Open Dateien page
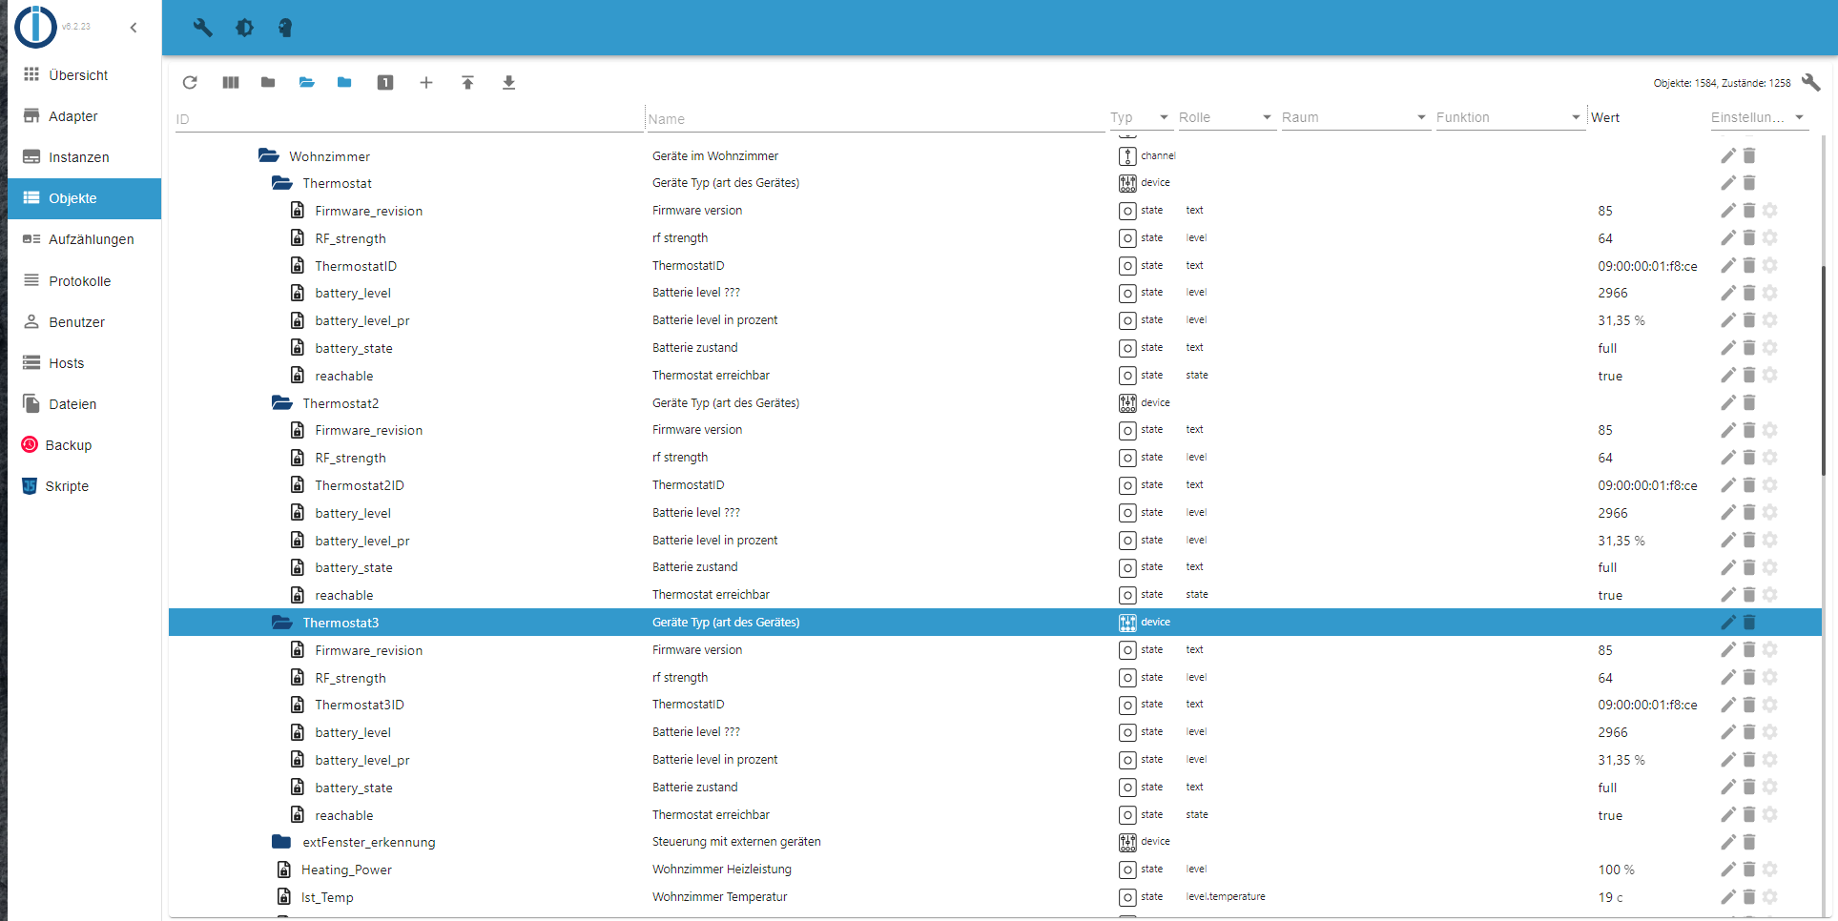The image size is (1838, 921). (84, 404)
